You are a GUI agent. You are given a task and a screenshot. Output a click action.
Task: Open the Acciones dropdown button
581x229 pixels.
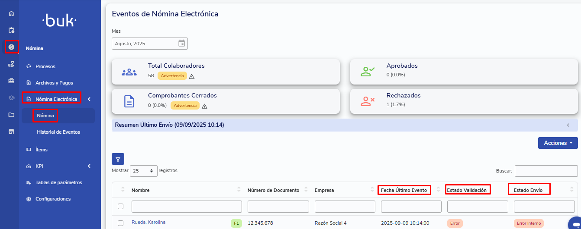tap(558, 143)
